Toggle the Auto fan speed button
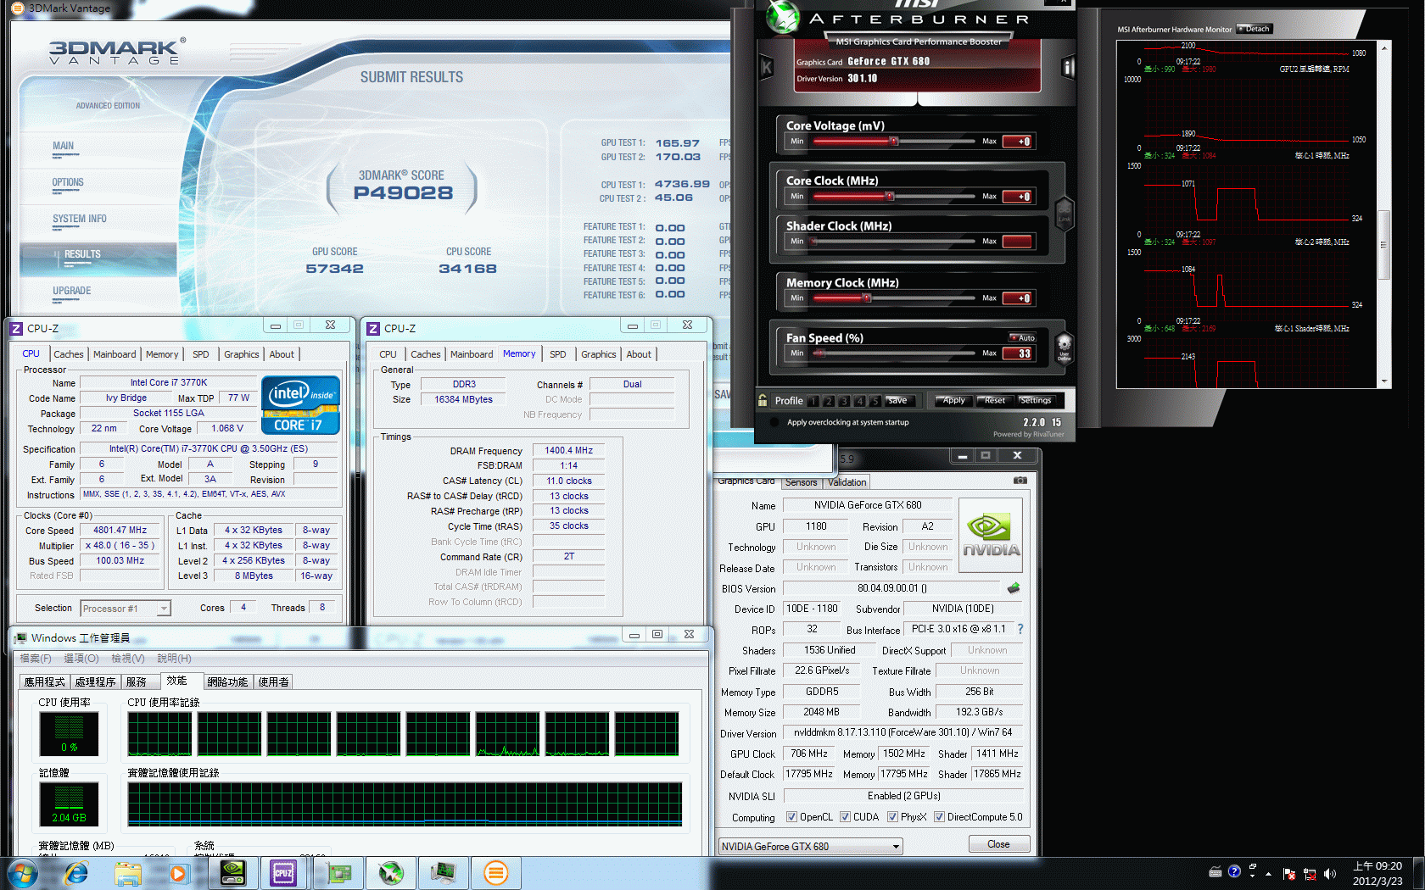 (1022, 337)
